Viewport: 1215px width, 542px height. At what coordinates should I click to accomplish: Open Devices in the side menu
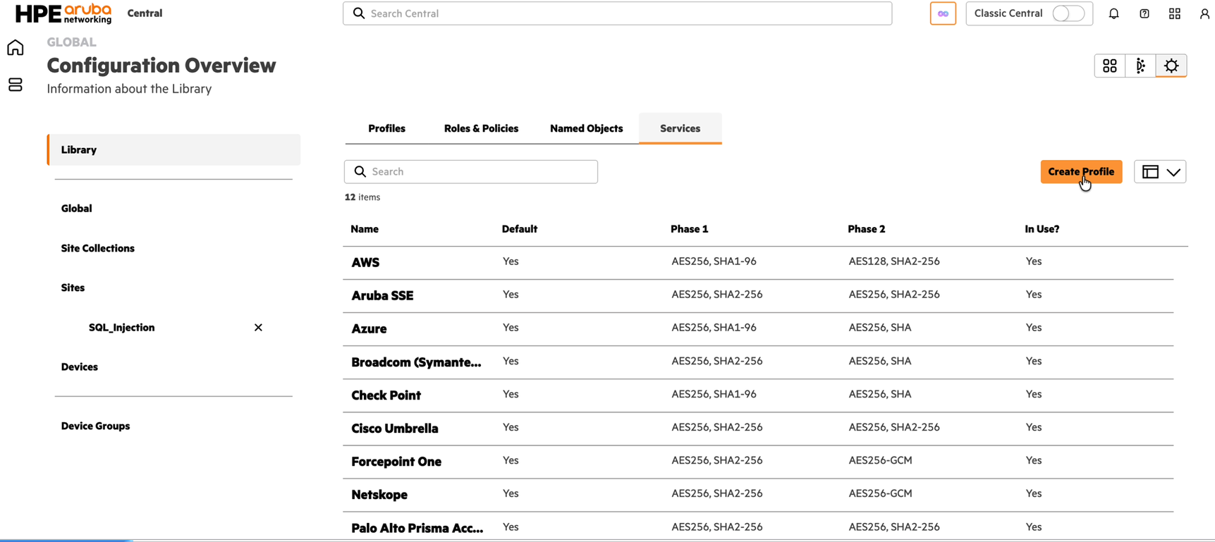79,367
